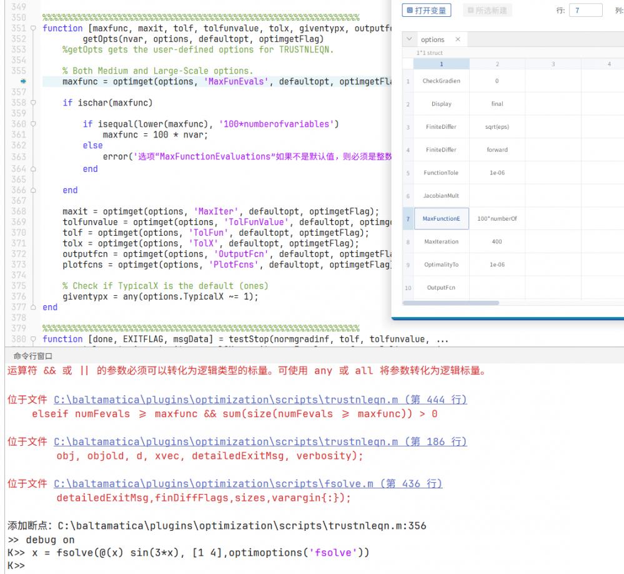Open trustnleqn.m line 186 error link
Screen dimensions: 624x574
coord(260,442)
